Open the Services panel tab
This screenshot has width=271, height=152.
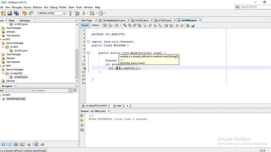(x=25, y=21)
